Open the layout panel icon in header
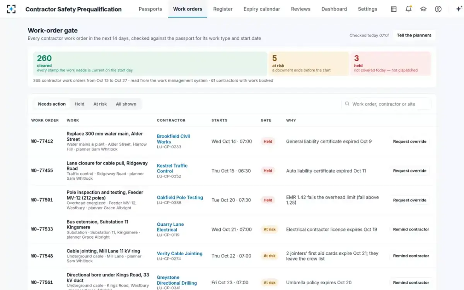The width and height of the screenshot is (464, 290). [x=394, y=9]
